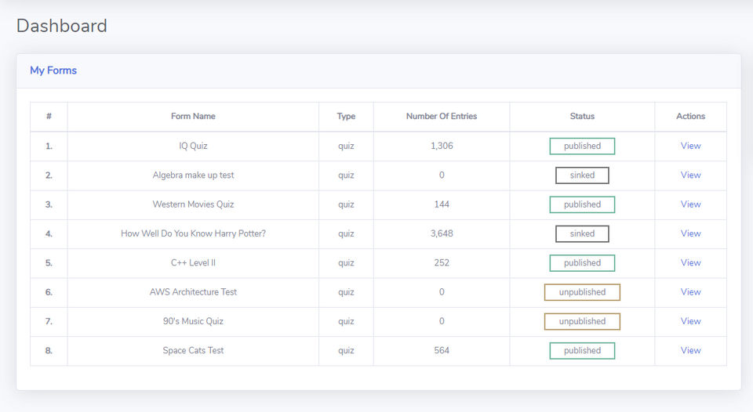
Task: View the C++ Level II form
Action: (690, 263)
